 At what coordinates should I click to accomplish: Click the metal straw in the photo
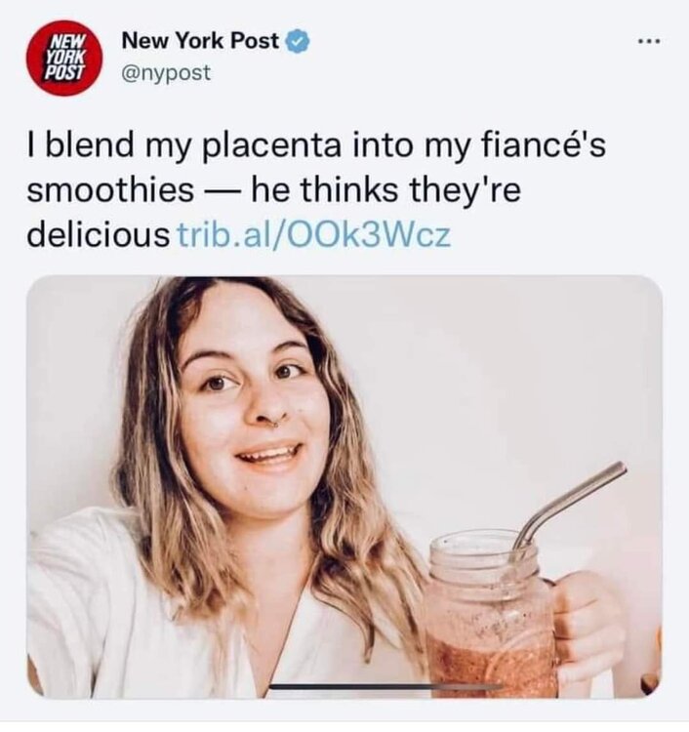pyautogui.click(x=569, y=505)
